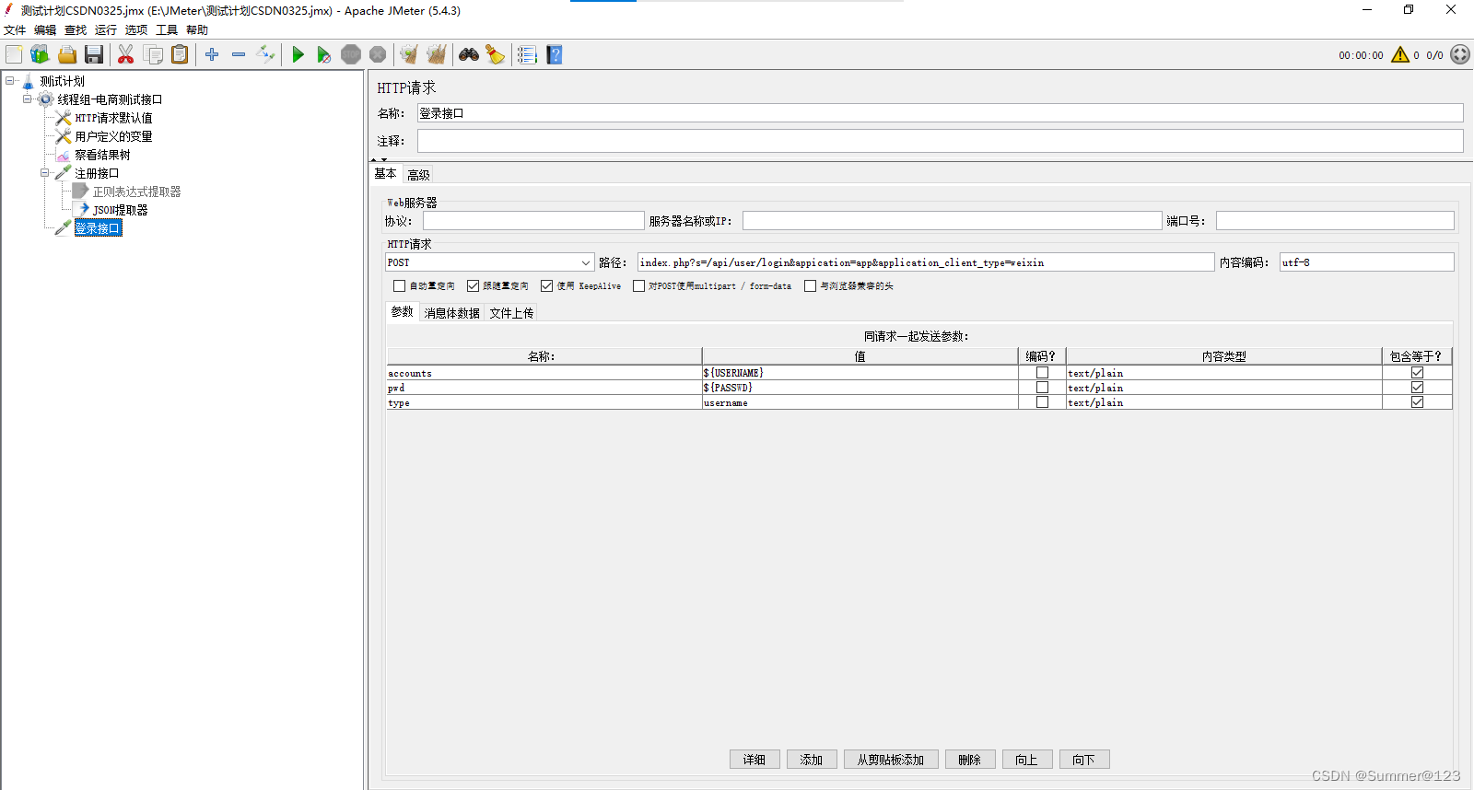Enable multipart/form-data for POST checkbox
The image size is (1474, 790).
pos(638,286)
